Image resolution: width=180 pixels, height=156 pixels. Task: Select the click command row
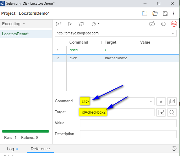(116, 58)
